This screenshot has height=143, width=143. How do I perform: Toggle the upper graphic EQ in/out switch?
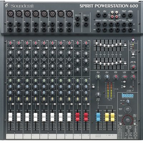coord(125,45)
